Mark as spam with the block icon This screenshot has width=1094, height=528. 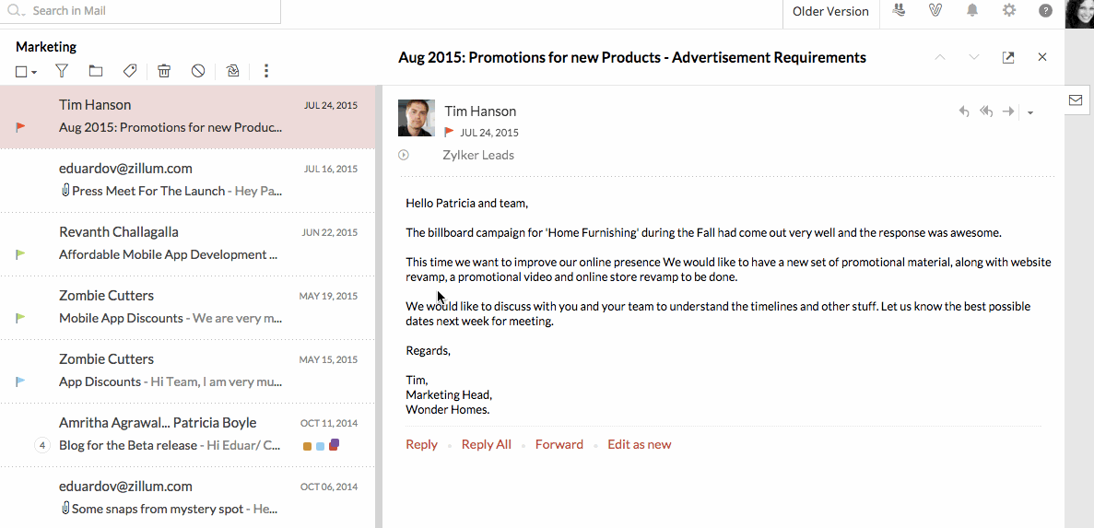[x=198, y=71]
